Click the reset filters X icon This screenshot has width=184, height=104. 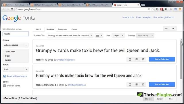tap(5, 76)
